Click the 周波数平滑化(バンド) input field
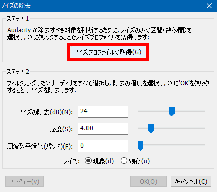This screenshot has width=217, height=192. [103, 146]
